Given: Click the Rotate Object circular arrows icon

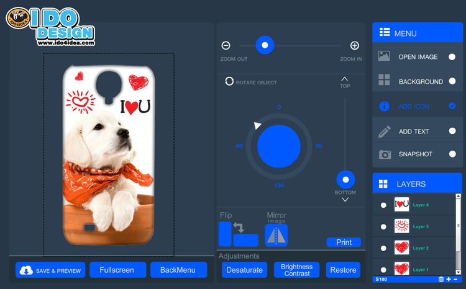Looking at the screenshot, I should pos(229,81).
